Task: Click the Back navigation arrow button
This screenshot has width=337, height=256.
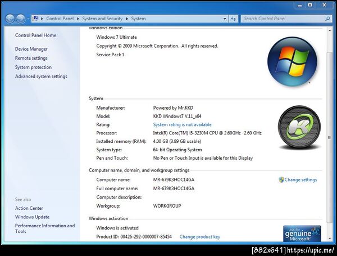Action: 10,19
